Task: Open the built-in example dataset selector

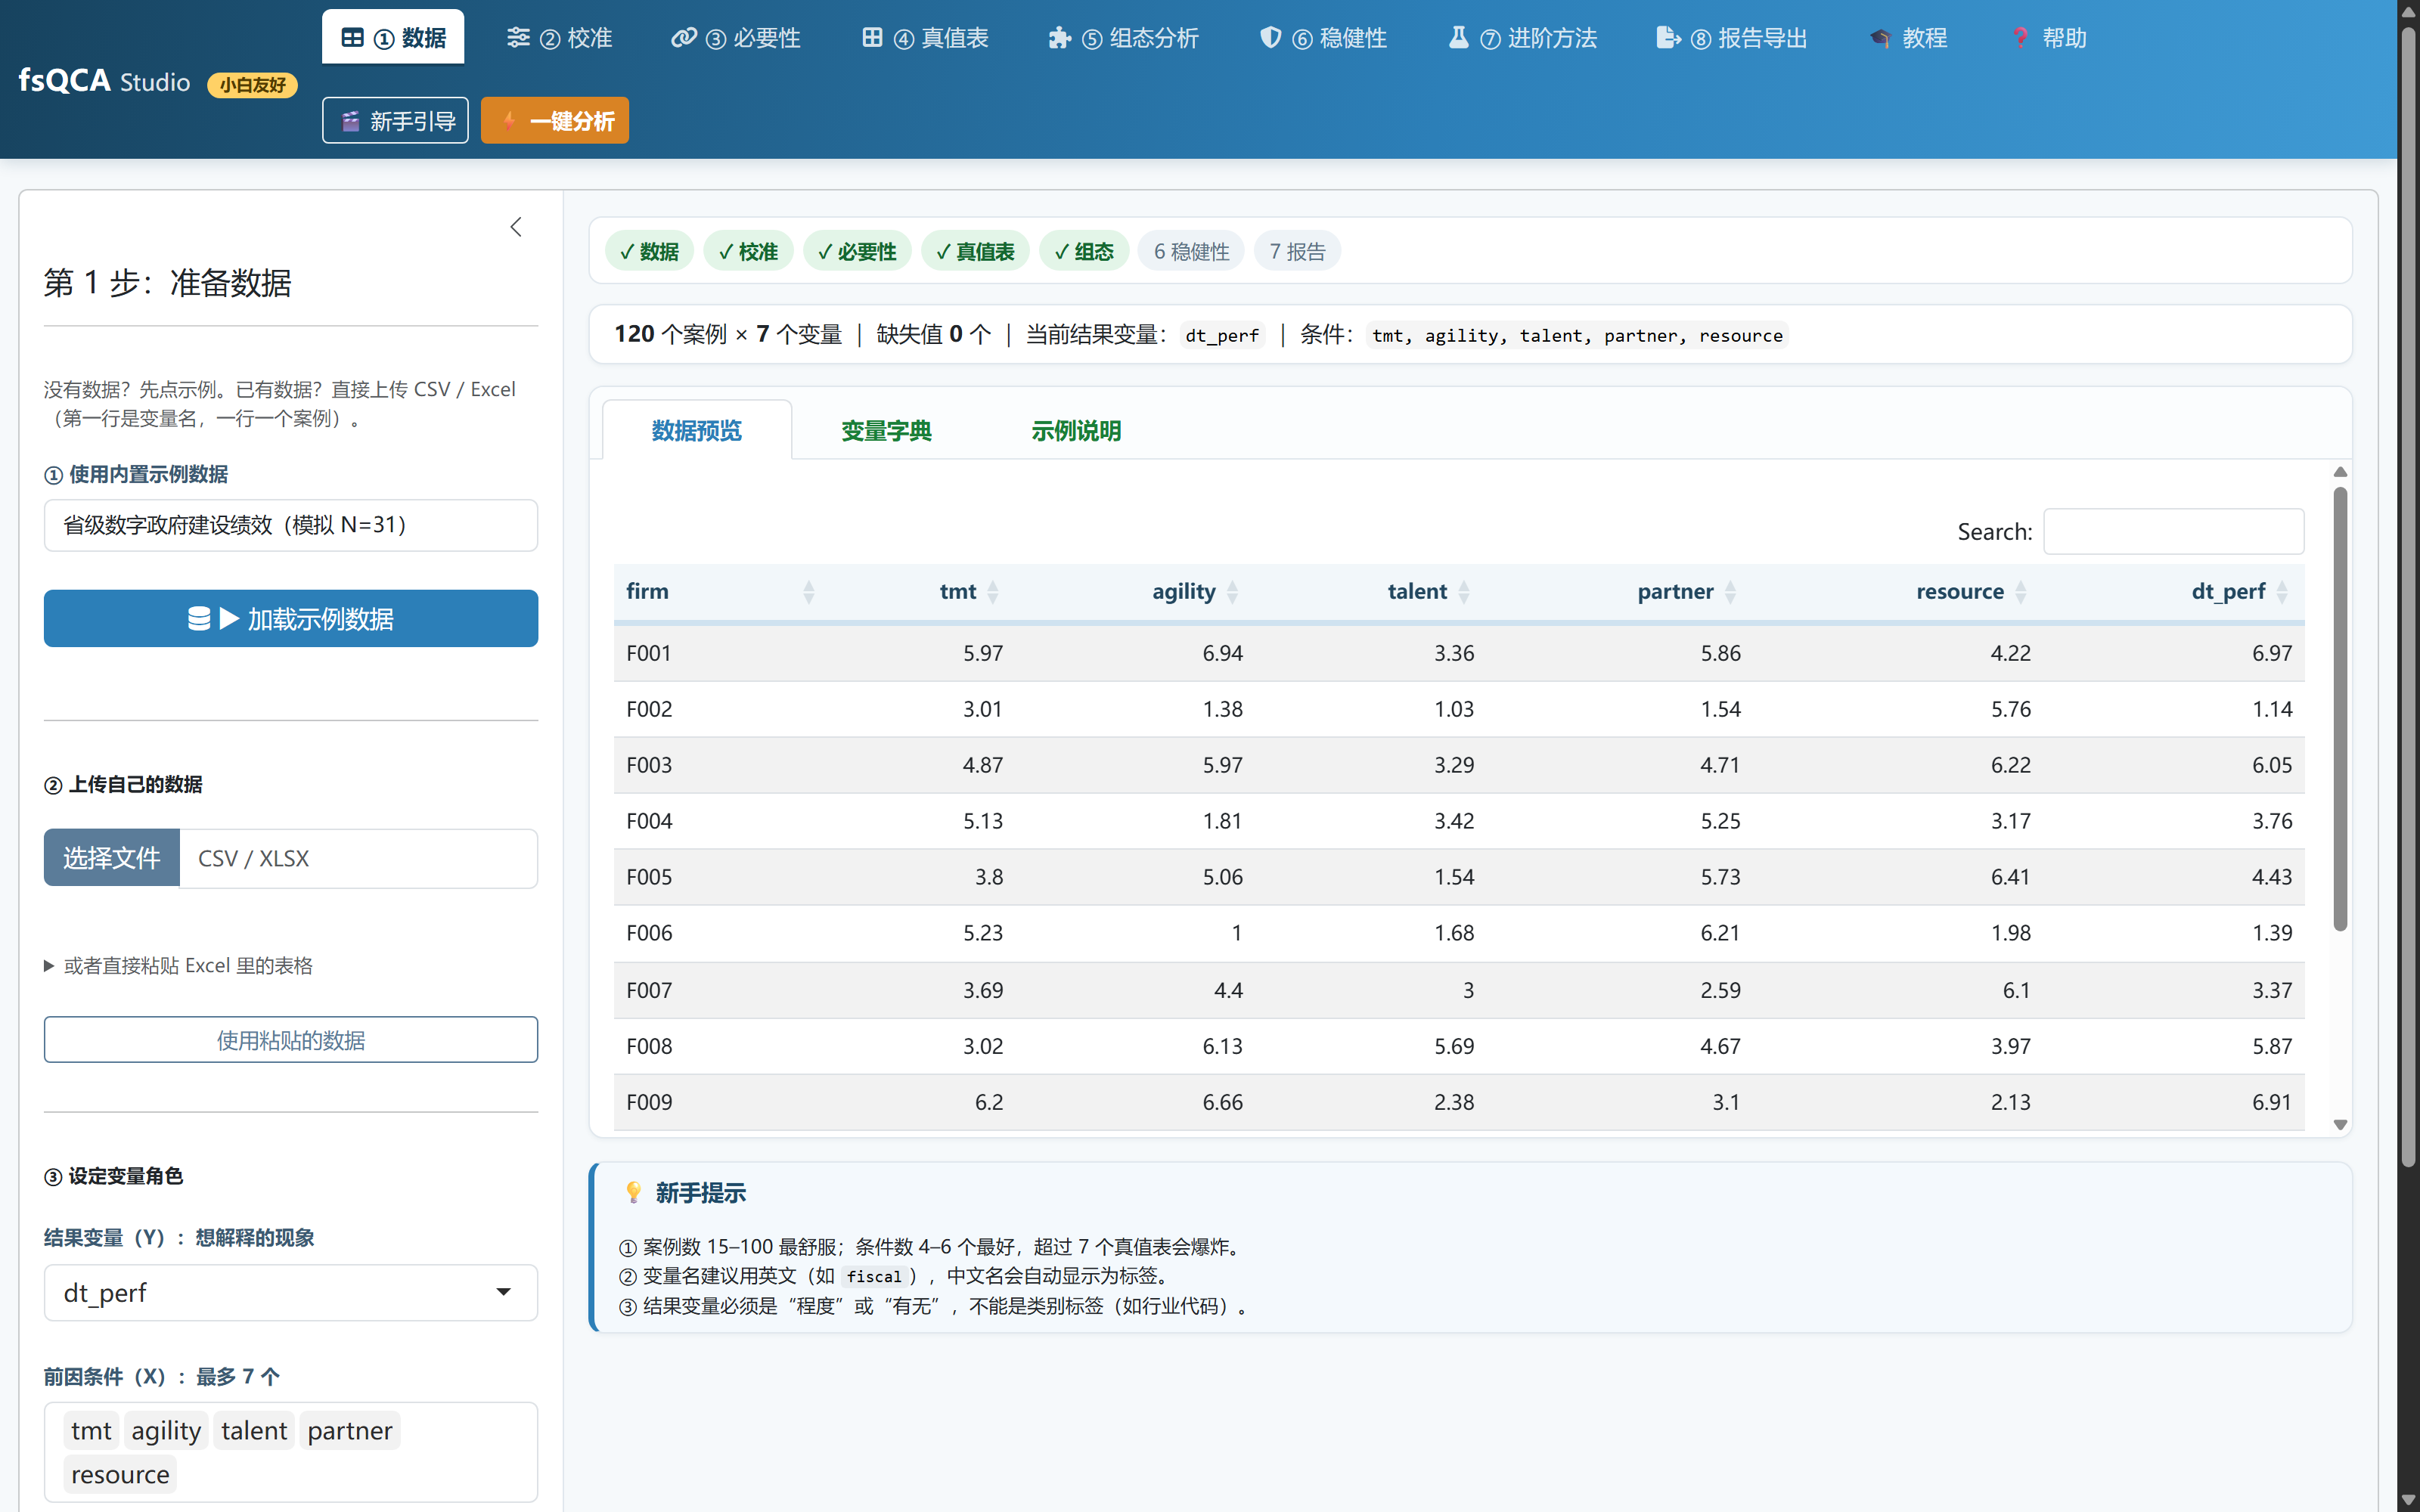Action: [291, 525]
